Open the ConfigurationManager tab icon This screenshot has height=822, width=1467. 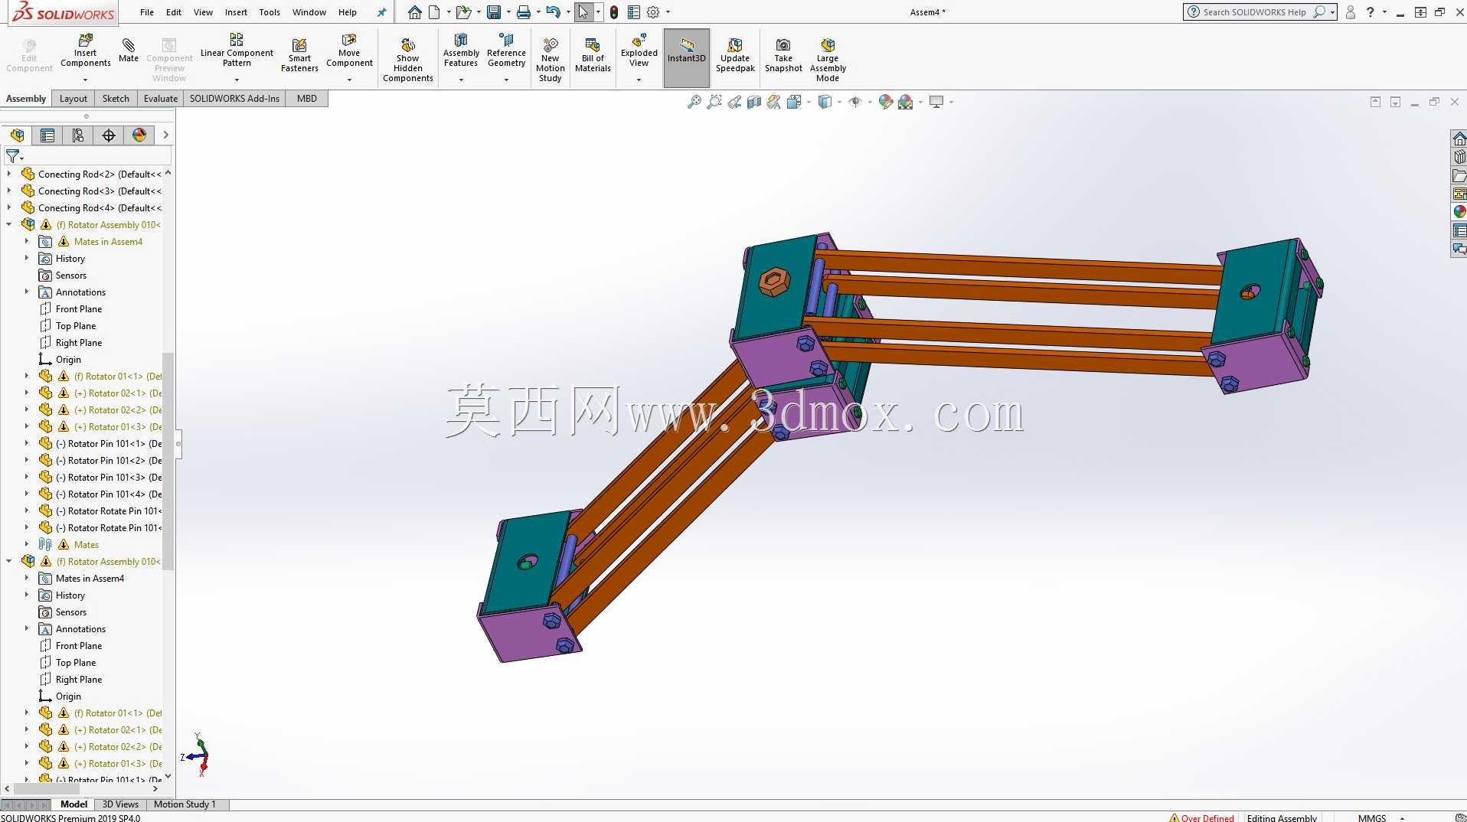[78, 135]
